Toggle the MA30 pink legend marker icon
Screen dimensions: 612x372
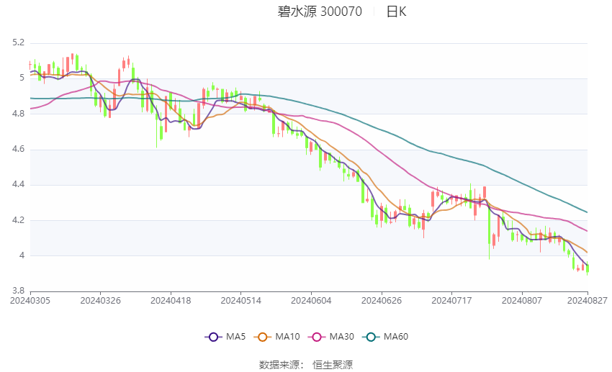[x=315, y=336]
